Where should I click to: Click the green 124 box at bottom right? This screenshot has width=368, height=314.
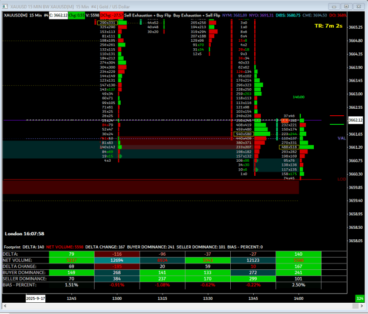tap(360, 298)
